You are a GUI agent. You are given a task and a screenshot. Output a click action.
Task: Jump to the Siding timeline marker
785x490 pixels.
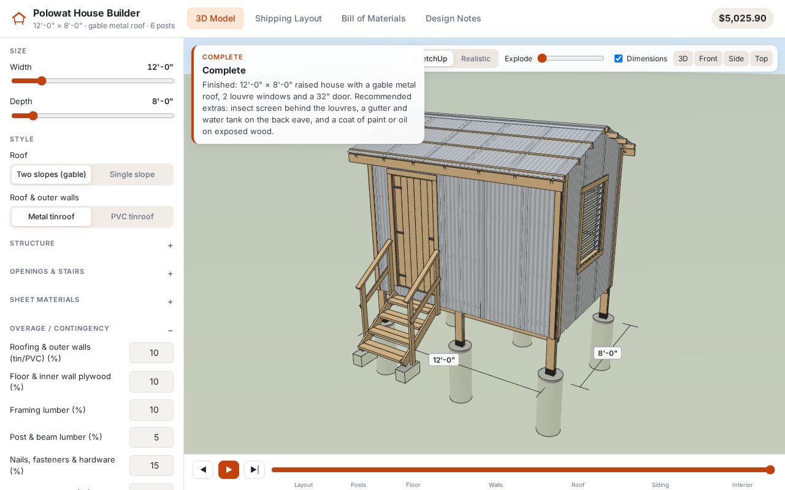point(661,484)
